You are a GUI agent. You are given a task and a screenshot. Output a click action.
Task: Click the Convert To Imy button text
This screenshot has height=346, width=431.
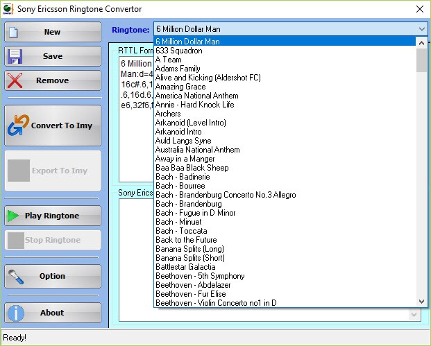click(x=62, y=126)
